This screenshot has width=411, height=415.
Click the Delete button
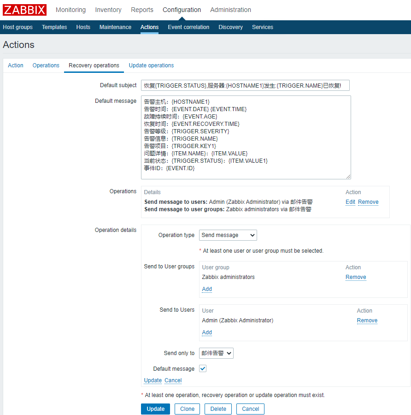tap(218, 409)
